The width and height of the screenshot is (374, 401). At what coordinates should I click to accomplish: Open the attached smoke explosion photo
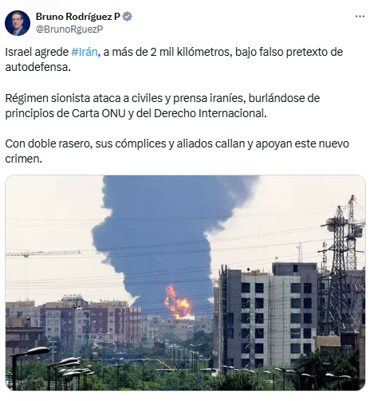[185, 282]
